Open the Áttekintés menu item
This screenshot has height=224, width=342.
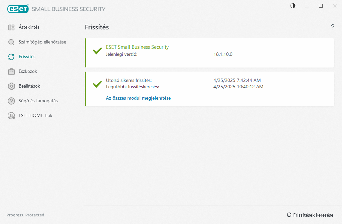[x=29, y=27]
